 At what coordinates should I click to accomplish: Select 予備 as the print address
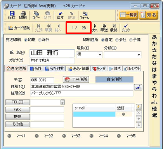click(x=131, y=40)
